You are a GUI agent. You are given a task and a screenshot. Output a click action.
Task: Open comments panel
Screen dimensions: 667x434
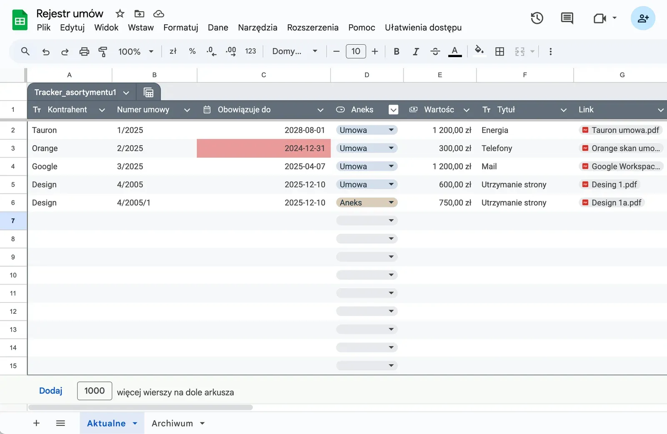[x=567, y=18]
